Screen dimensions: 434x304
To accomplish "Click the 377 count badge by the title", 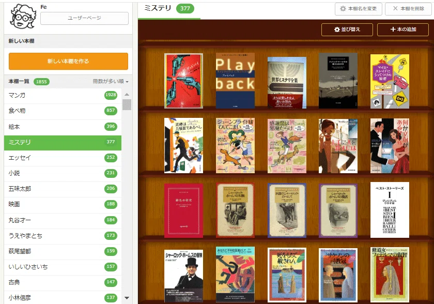I will (185, 9).
